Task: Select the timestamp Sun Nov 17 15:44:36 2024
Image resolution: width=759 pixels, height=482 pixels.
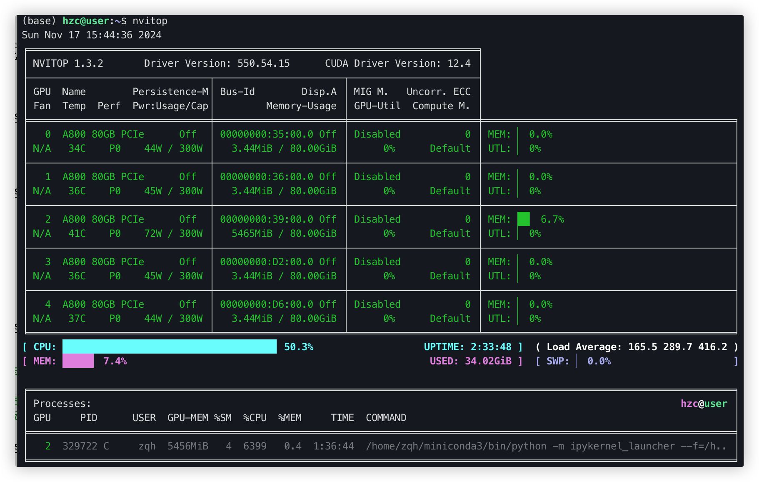Action: [x=92, y=35]
